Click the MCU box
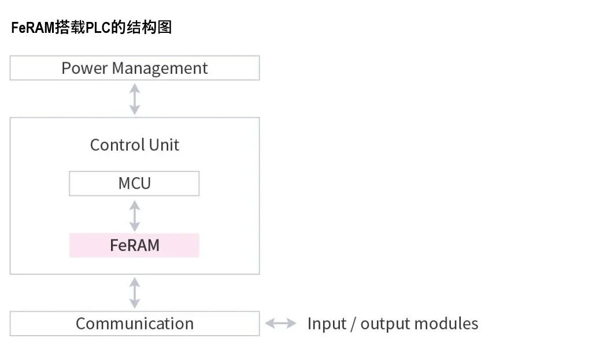This screenshot has width=592, height=345. point(134,183)
